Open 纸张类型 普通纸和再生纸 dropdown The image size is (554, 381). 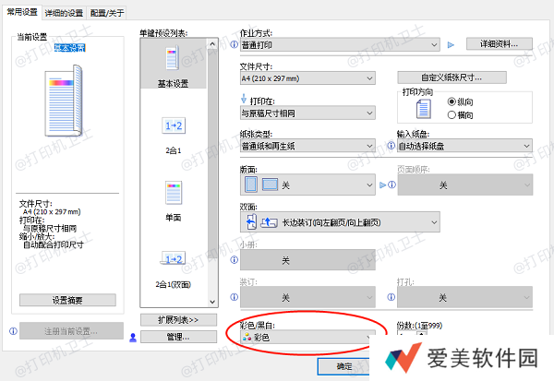click(307, 146)
